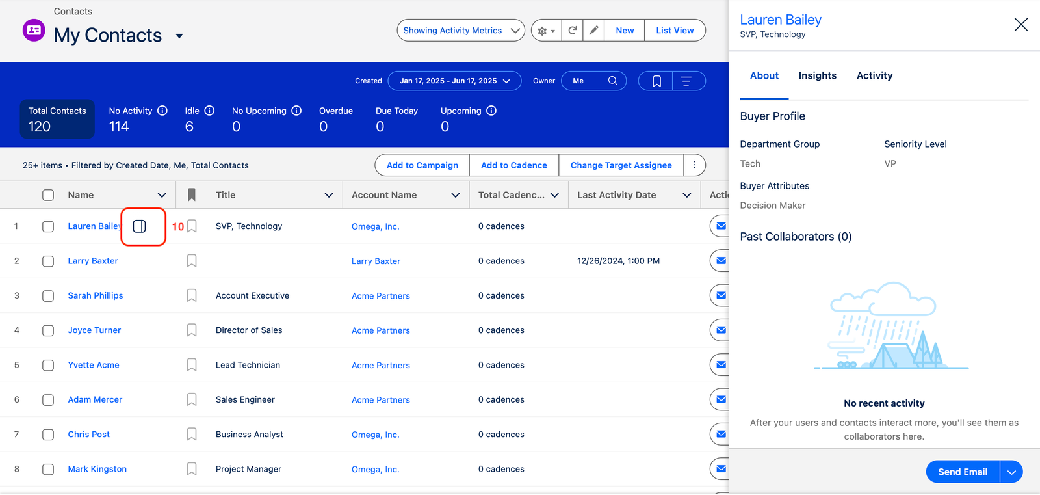Click the bookmark column header icon
Screen dimensions: 1040x495
pos(192,194)
